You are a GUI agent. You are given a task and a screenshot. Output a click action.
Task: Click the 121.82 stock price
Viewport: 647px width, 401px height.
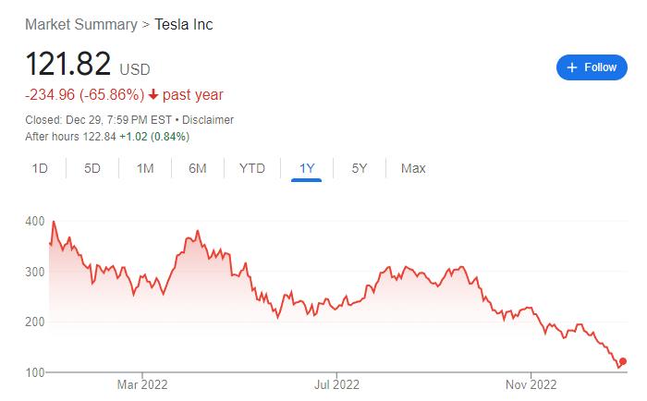coord(68,65)
